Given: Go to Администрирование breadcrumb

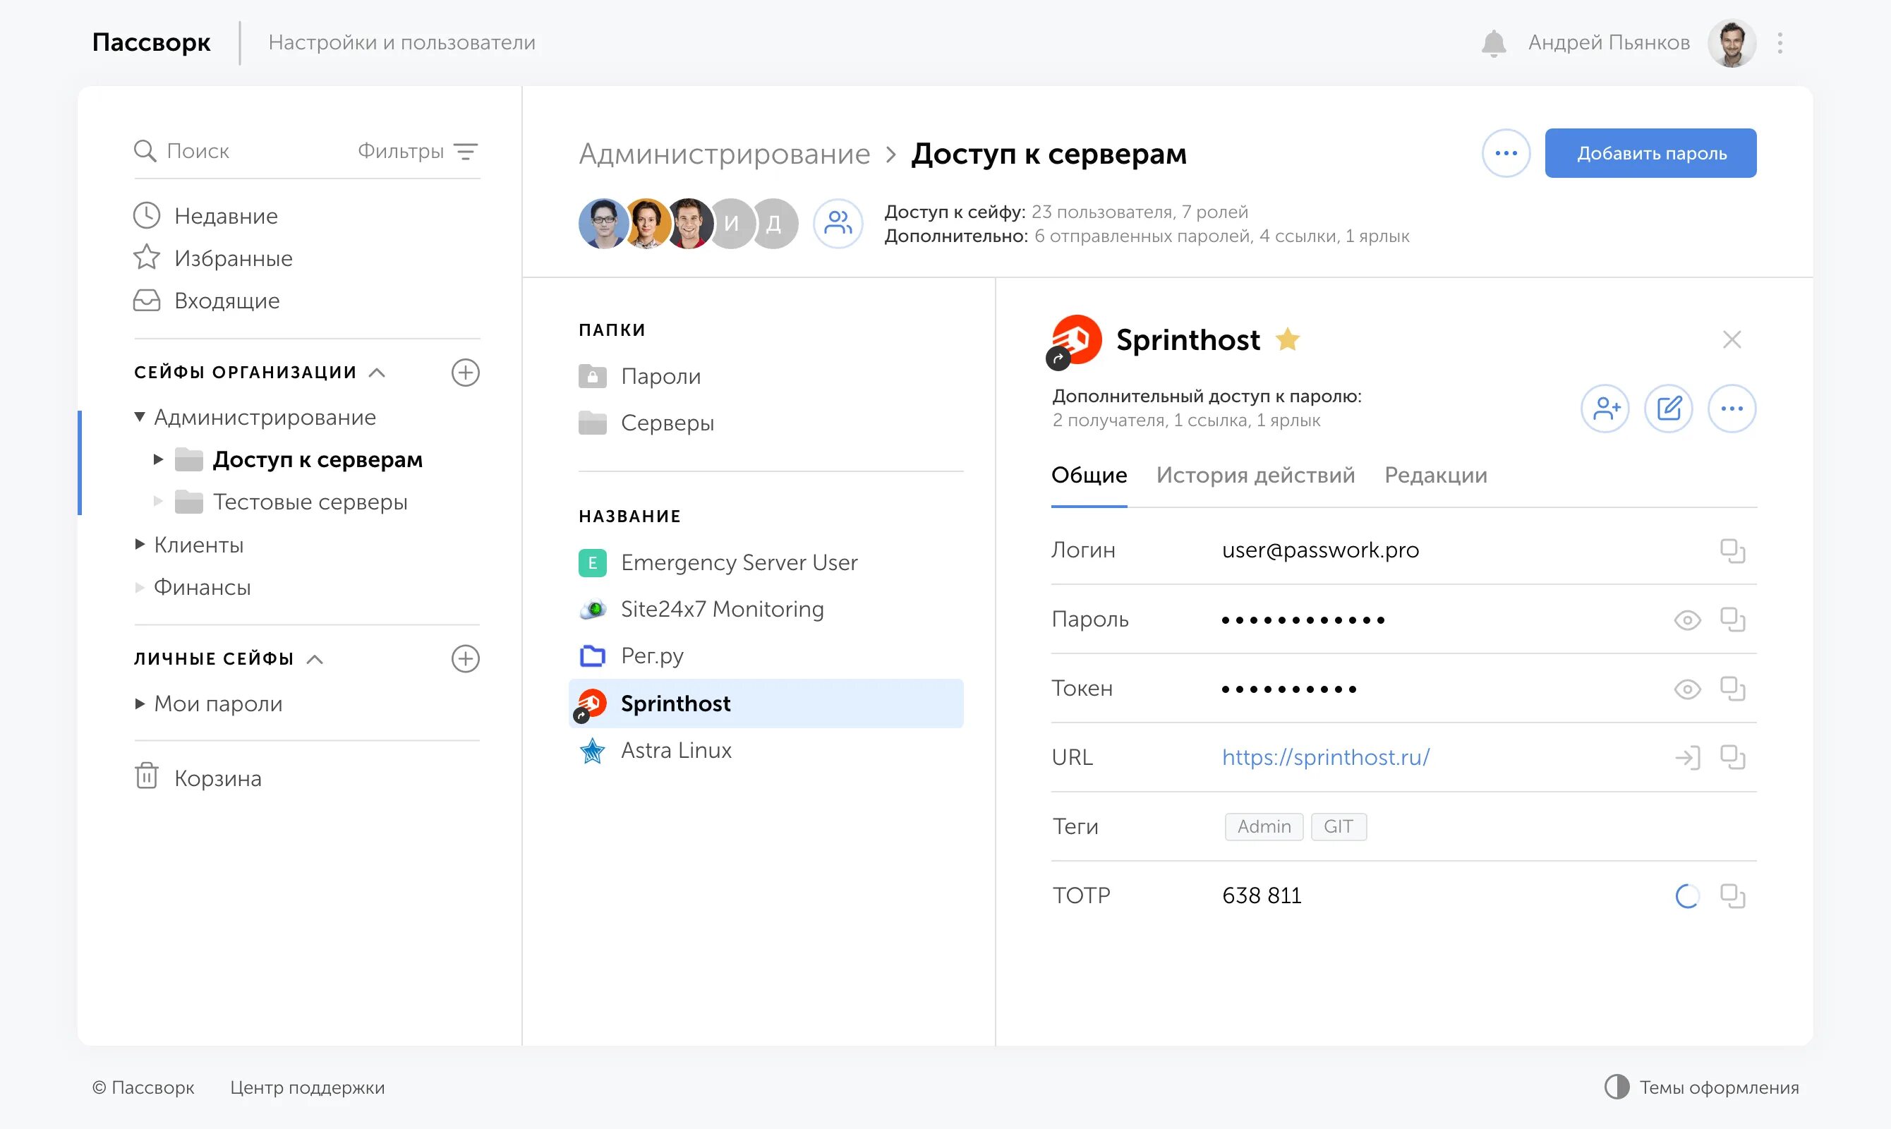Looking at the screenshot, I should point(723,154).
